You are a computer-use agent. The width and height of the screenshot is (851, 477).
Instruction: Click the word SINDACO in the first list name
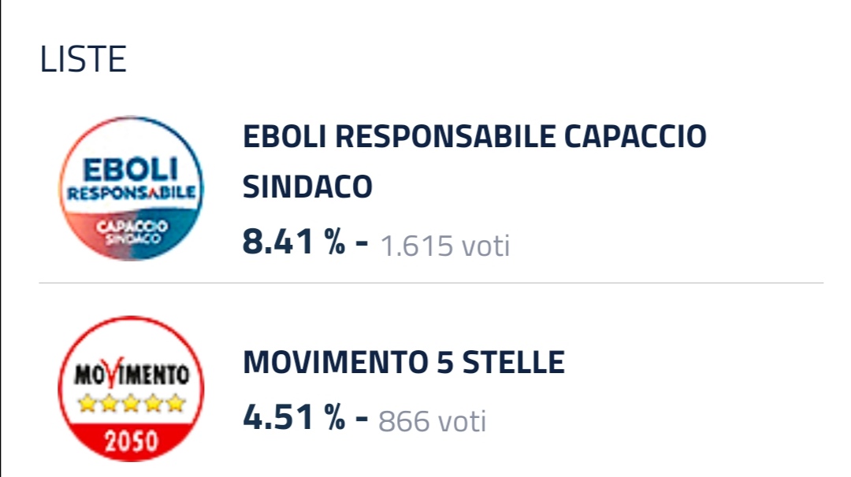pyautogui.click(x=307, y=187)
